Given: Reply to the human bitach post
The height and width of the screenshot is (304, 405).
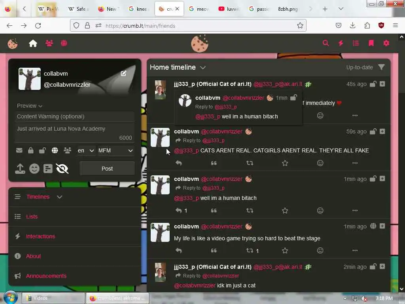Looking at the screenshot, I should (178, 211).
